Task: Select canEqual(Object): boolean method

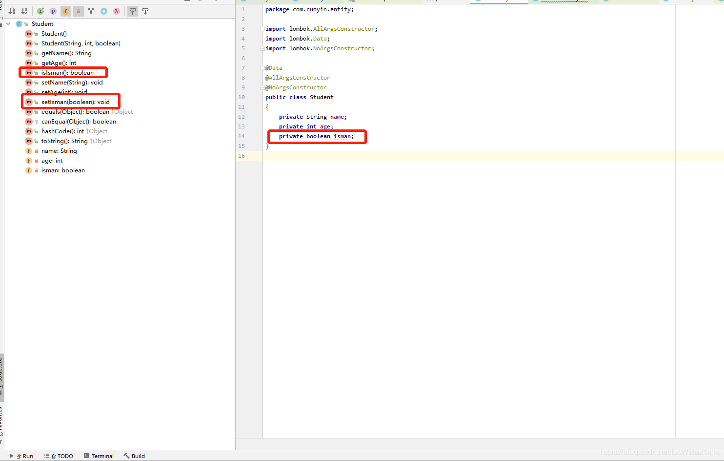Action: pyautogui.click(x=79, y=122)
